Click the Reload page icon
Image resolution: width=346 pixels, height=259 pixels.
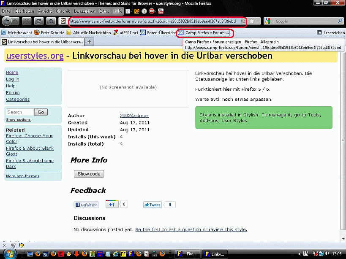click(x=38, y=21)
